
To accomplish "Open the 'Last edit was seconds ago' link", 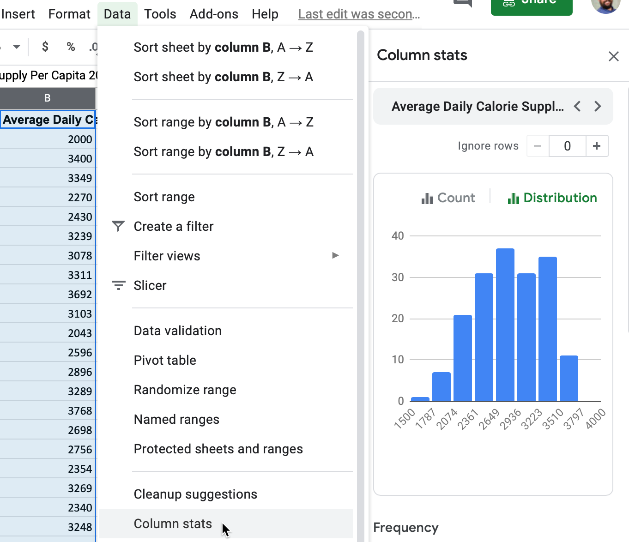I will 359,14.
